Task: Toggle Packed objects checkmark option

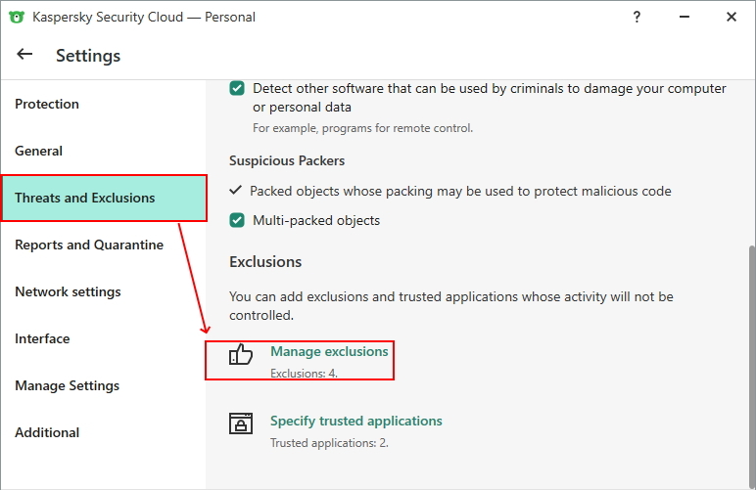Action: pyautogui.click(x=235, y=191)
